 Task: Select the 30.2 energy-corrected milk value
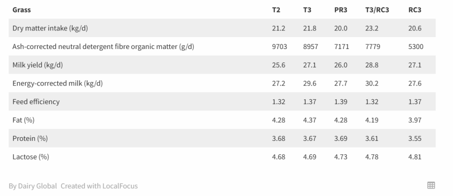(x=372, y=83)
